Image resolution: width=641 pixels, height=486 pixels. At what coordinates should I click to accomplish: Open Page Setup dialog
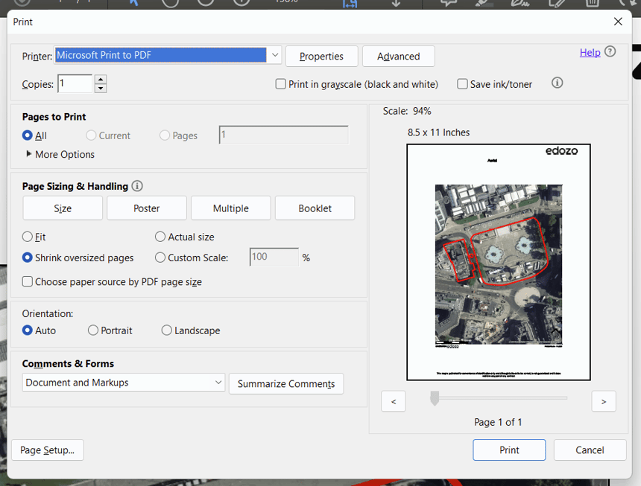click(48, 450)
